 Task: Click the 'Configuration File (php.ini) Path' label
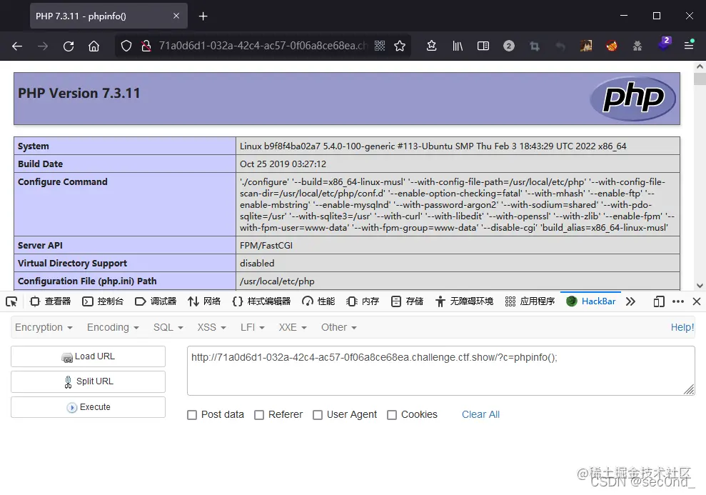(x=87, y=281)
